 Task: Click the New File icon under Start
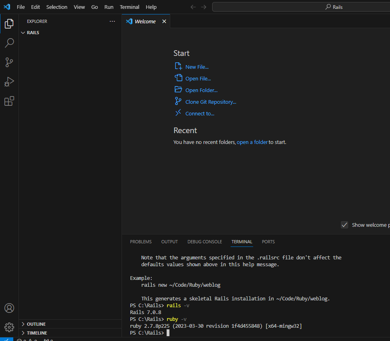(x=178, y=66)
